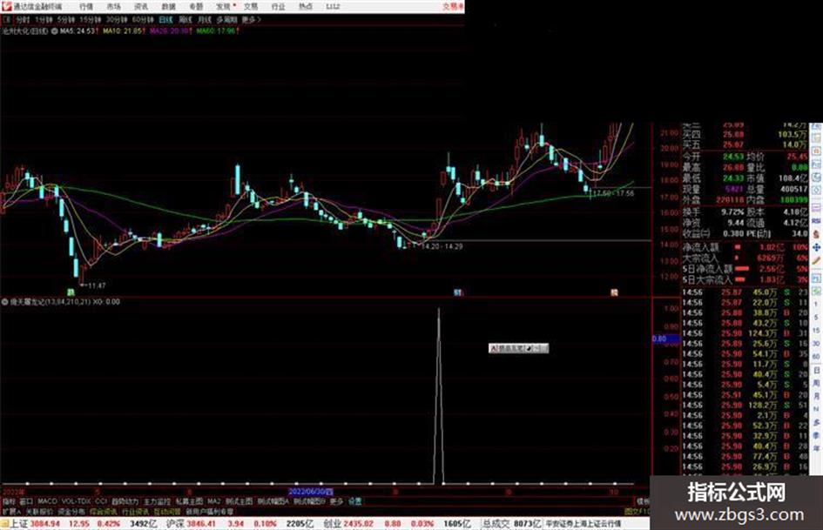Click the blue event marker below price chart
This screenshot has height=530, width=823.
(458, 292)
